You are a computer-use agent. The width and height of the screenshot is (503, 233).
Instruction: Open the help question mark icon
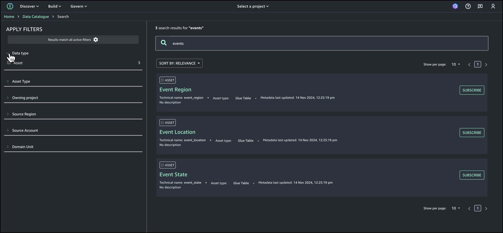click(468, 6)
